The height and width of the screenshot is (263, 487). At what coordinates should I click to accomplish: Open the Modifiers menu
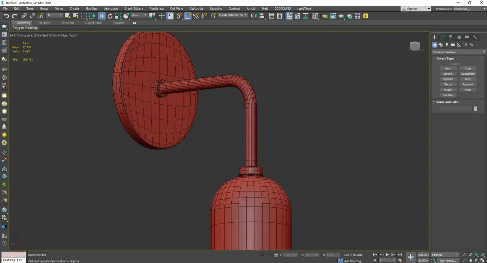click(x=91, y=9)
